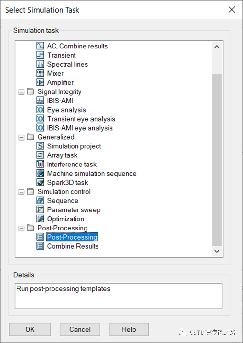Confirm with the OK button
Screen dimensions: 243x343
[30, 329]
